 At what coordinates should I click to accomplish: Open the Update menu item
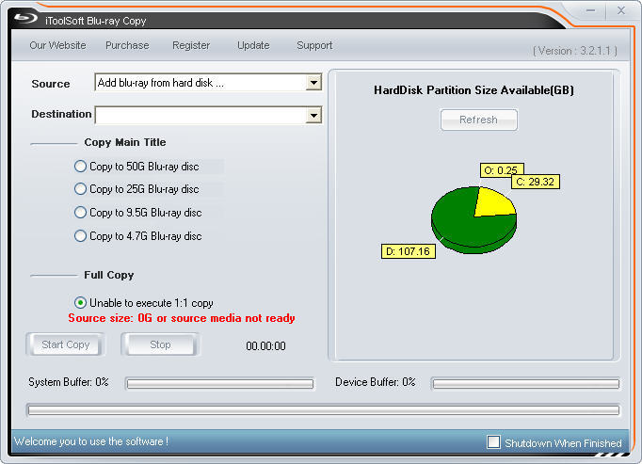253,45
